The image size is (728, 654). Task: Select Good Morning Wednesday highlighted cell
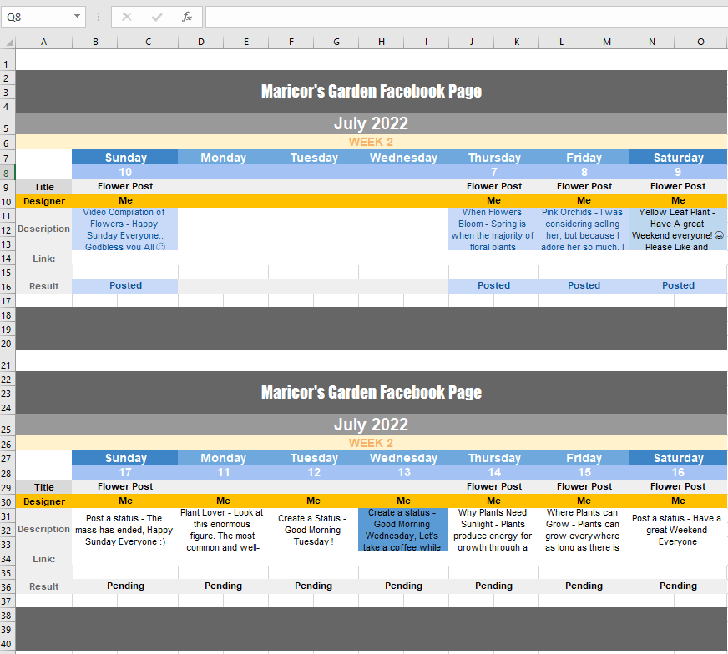(x=403, y=530)
